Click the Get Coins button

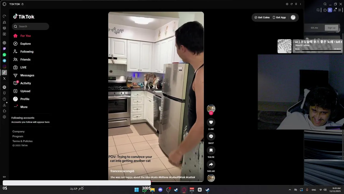coord(262,18)
